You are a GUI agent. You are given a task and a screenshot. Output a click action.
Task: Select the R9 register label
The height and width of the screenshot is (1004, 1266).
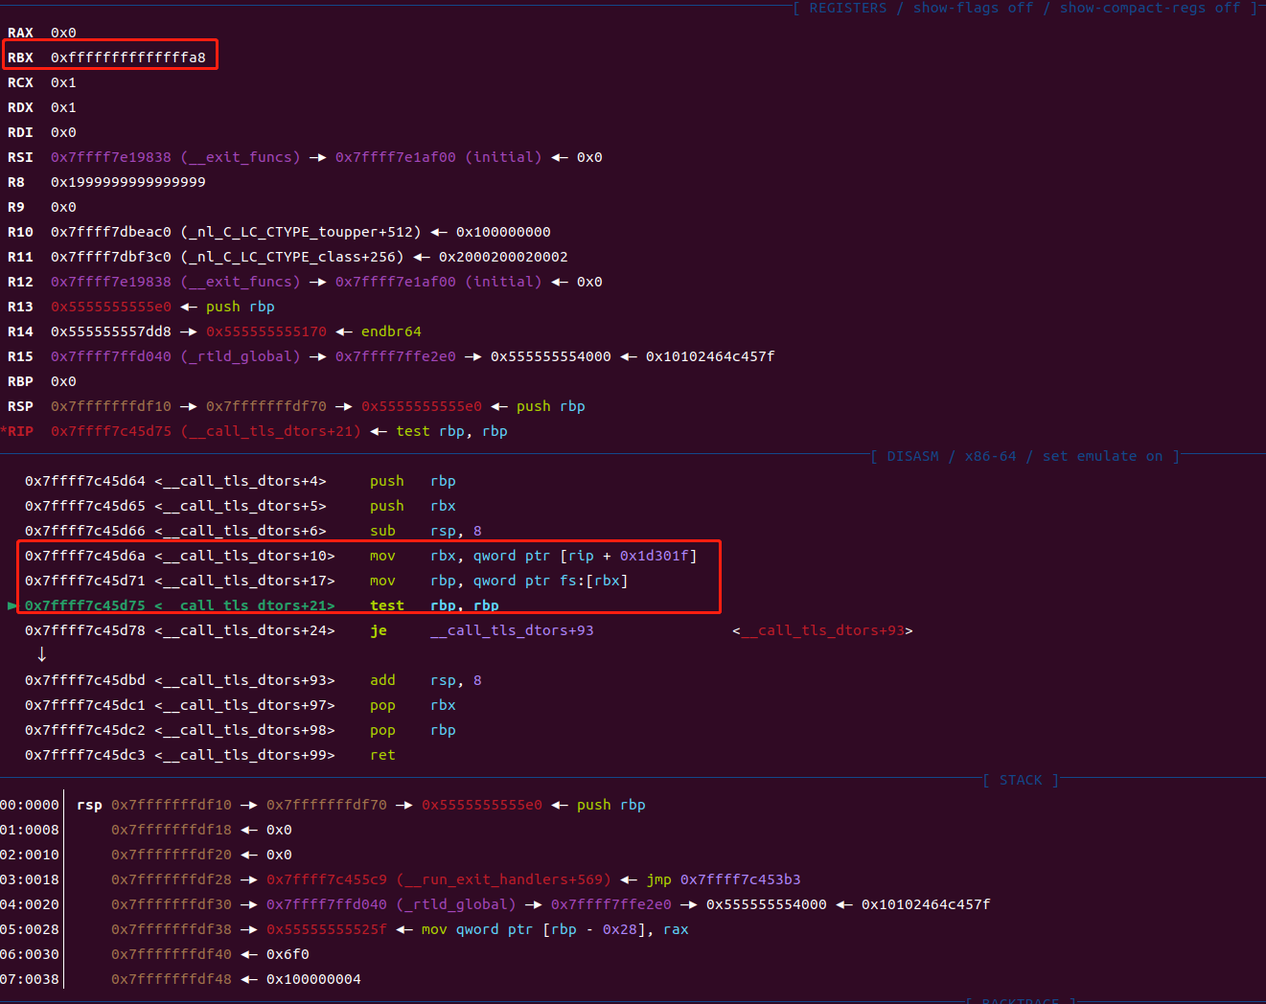click(16, 207)
